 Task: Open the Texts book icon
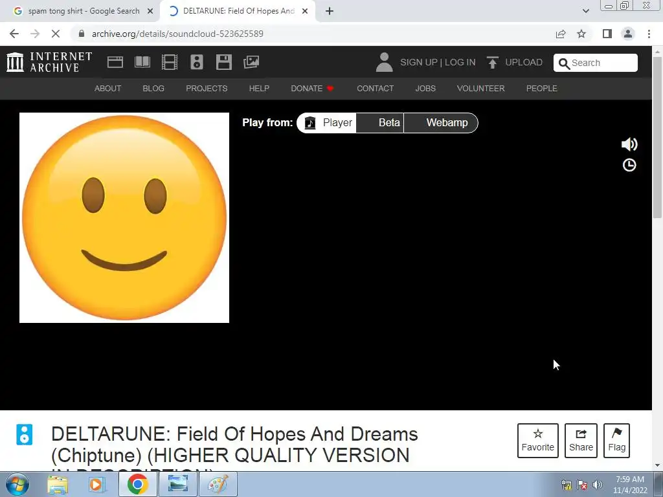click(142, 62)
